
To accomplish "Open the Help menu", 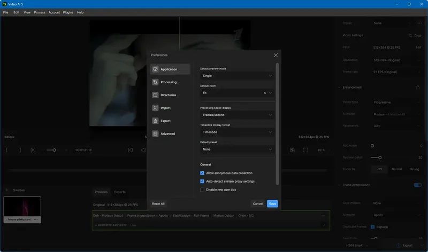I will tap(80, 12).
